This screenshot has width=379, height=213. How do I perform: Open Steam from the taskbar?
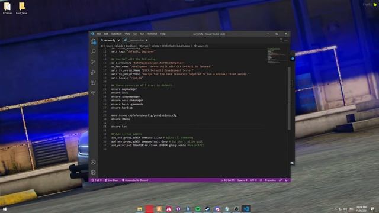pos(207,209)
